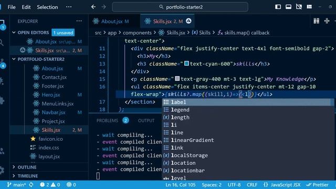Open errors and warnings status indicator
Viewport: 336px width, 189px height.
coord(50,185)
